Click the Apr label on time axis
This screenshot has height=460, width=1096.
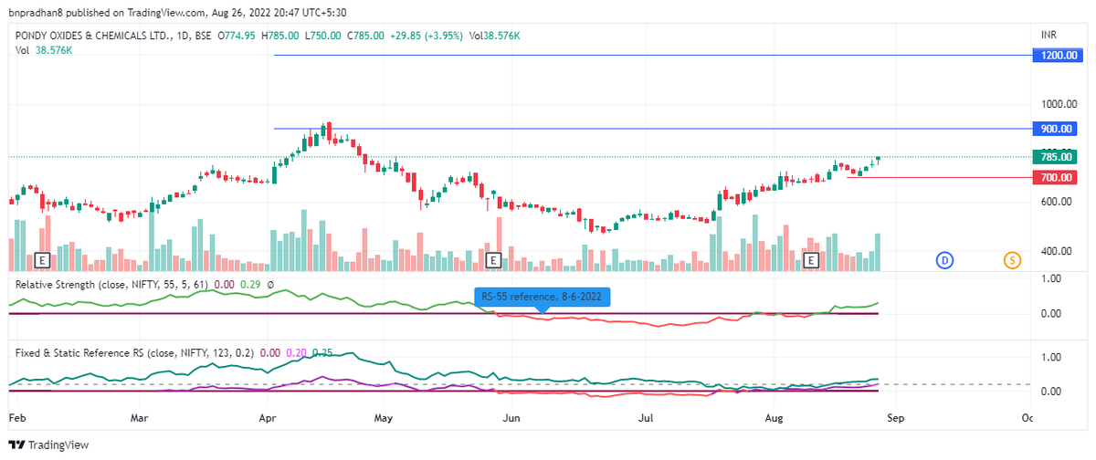tap(268, 418)
